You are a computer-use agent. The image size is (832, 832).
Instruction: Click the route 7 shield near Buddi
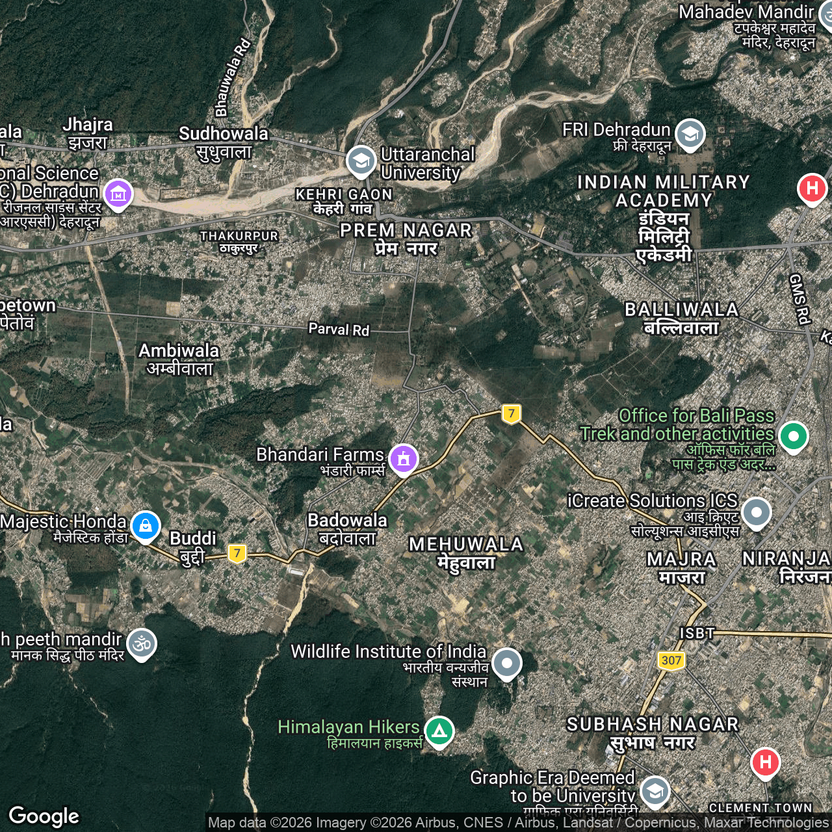click(x=237, y=553)
